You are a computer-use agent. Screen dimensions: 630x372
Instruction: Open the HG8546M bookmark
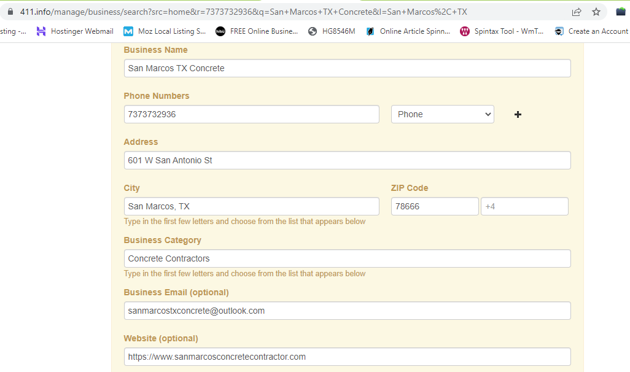click(332, 31)
